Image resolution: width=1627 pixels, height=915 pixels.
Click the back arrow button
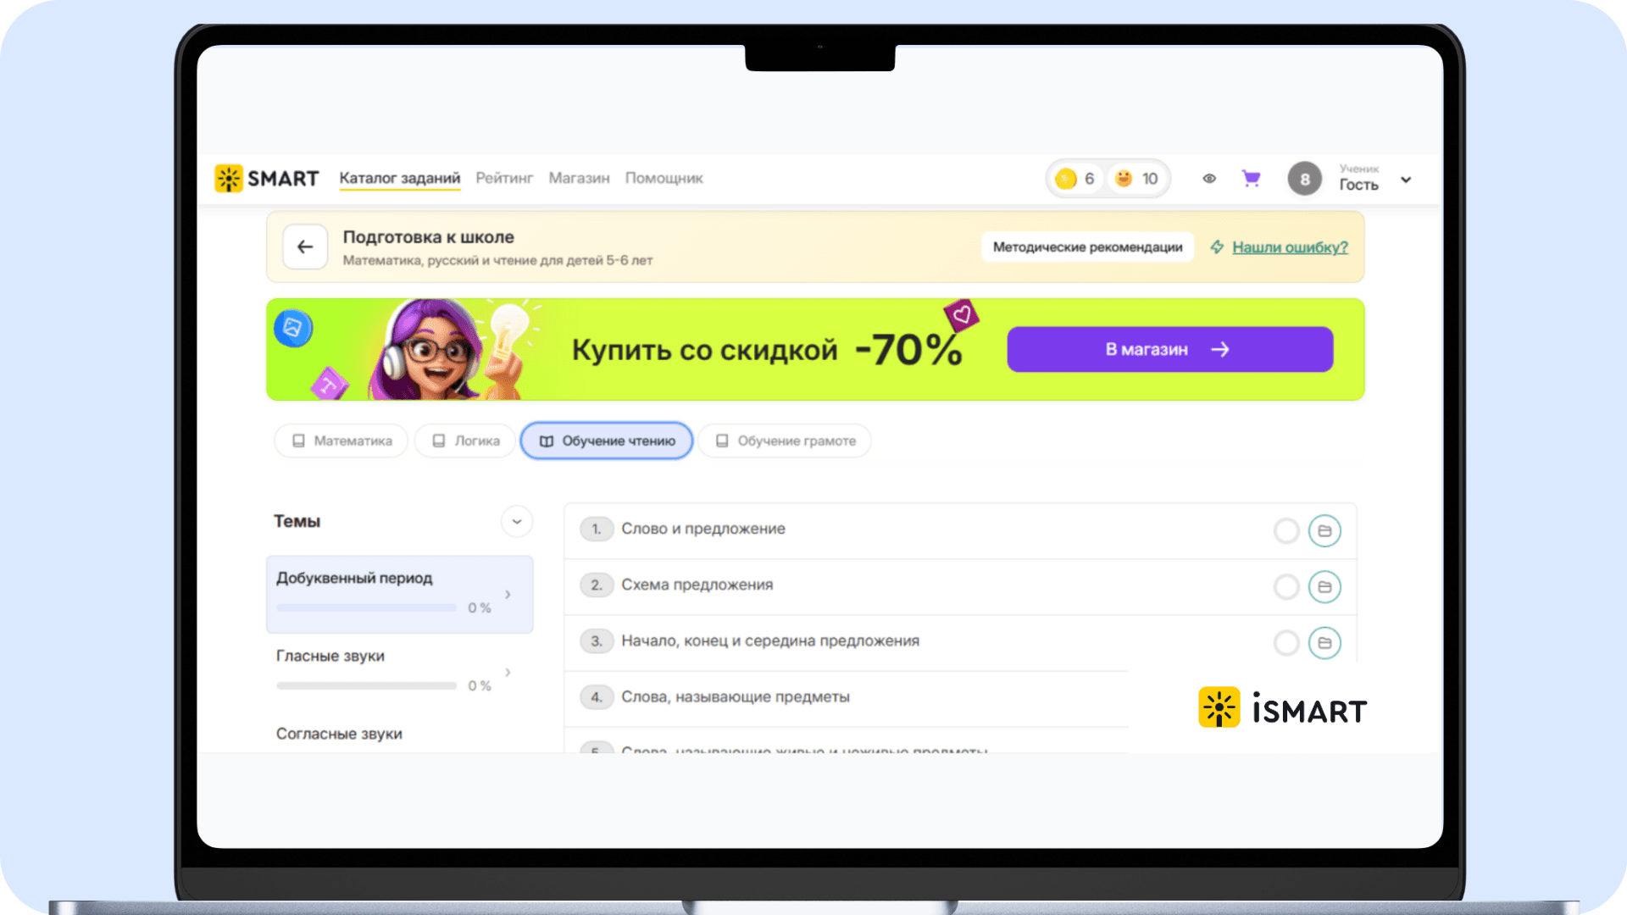coord(305,247)
